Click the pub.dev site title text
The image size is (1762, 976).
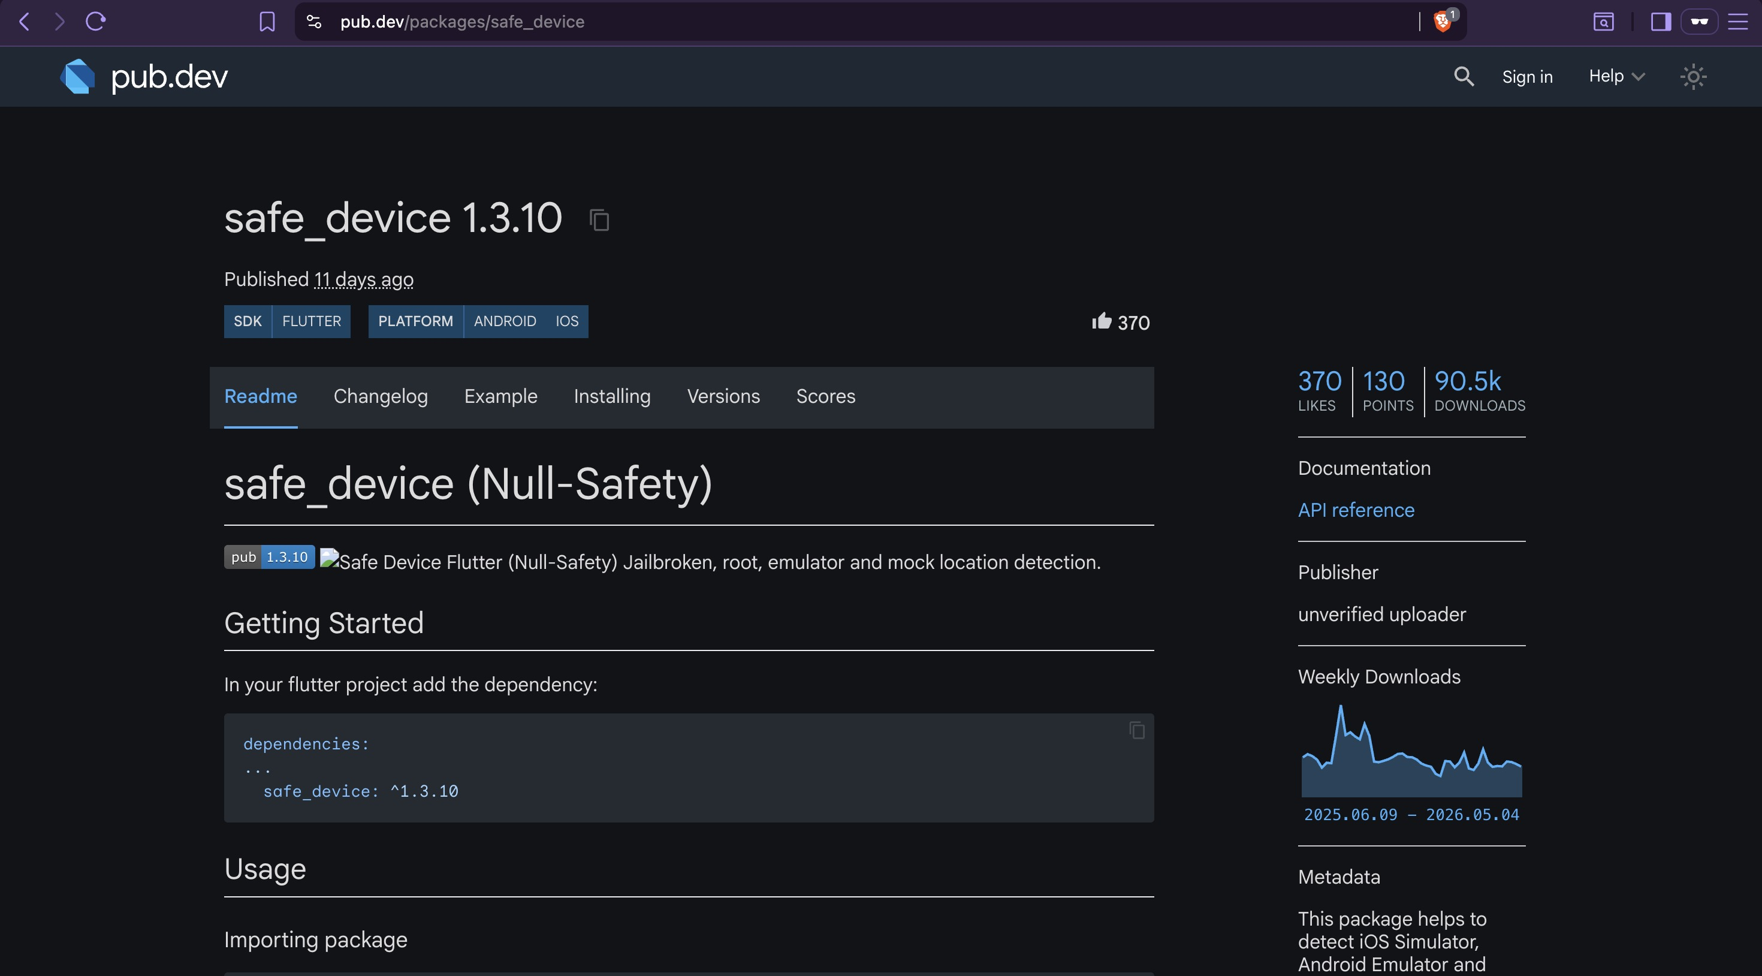pos(169,76)
